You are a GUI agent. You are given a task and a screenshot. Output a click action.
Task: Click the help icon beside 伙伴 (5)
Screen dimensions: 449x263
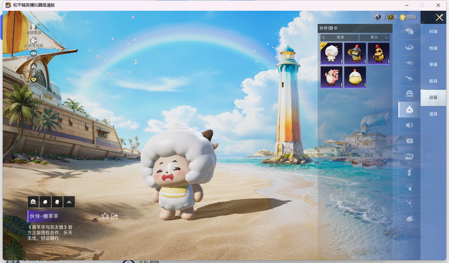tap(336, 28)
